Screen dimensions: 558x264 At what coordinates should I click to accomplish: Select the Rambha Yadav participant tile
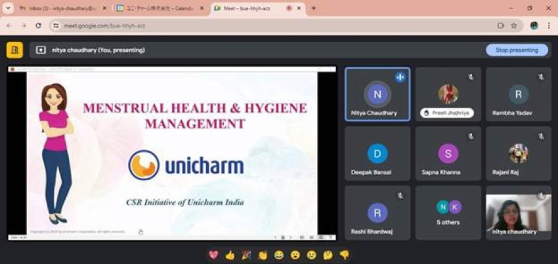tap(519, 94)
